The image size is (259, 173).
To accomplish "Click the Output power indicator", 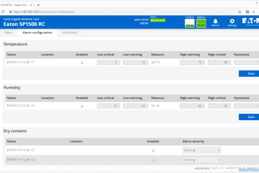I will point(189,23).
